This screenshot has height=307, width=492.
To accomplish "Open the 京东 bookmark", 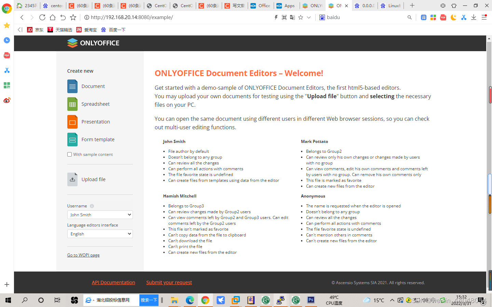I will point(35,30).
